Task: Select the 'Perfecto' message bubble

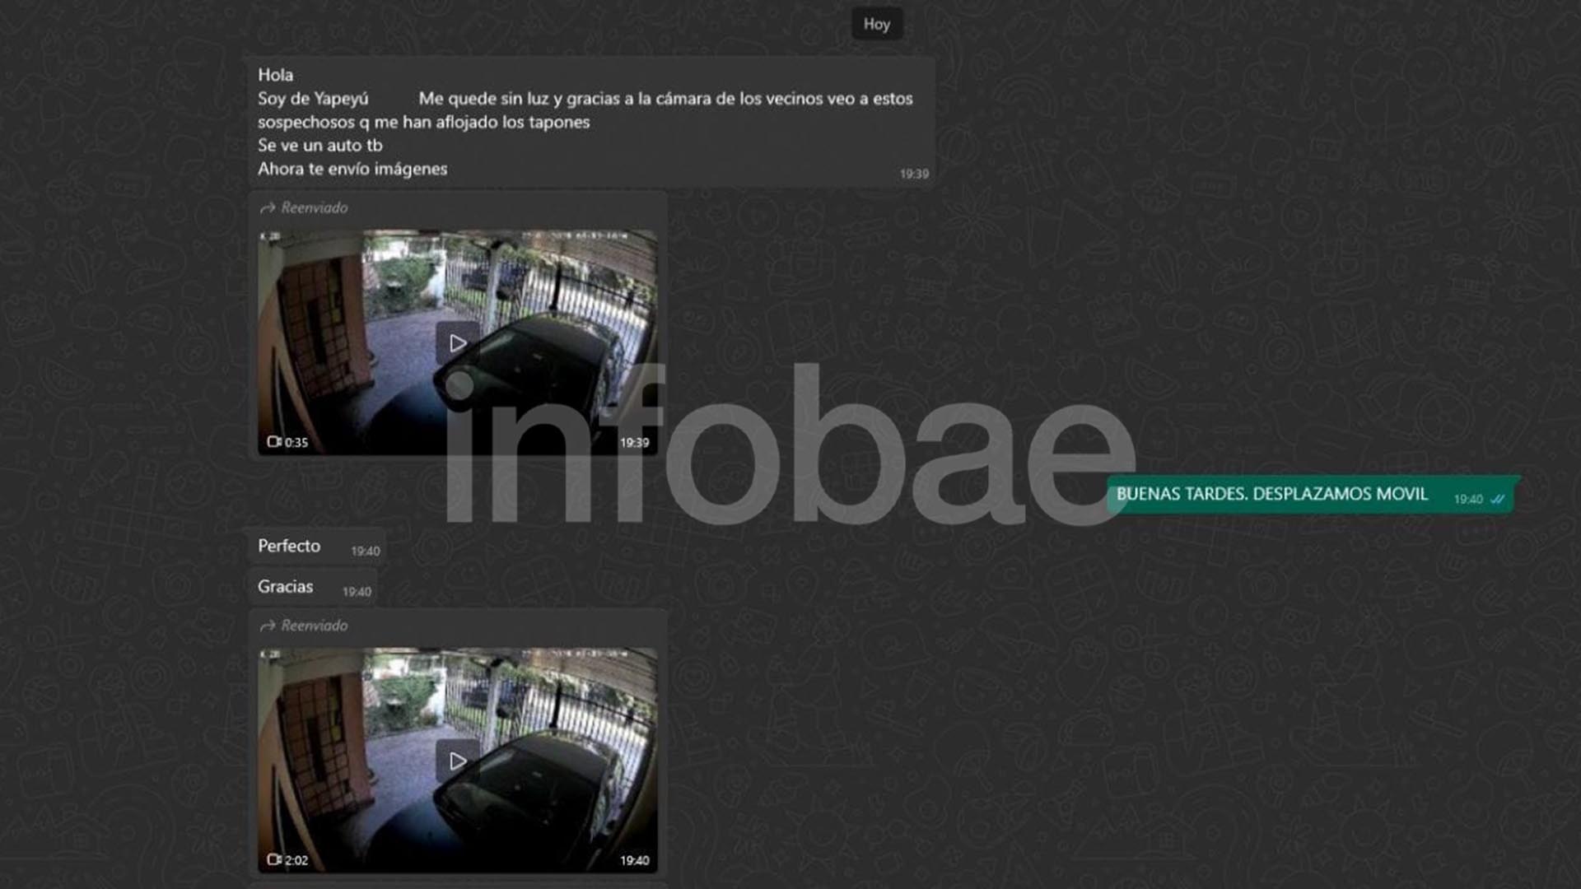Action: (315, 547)
